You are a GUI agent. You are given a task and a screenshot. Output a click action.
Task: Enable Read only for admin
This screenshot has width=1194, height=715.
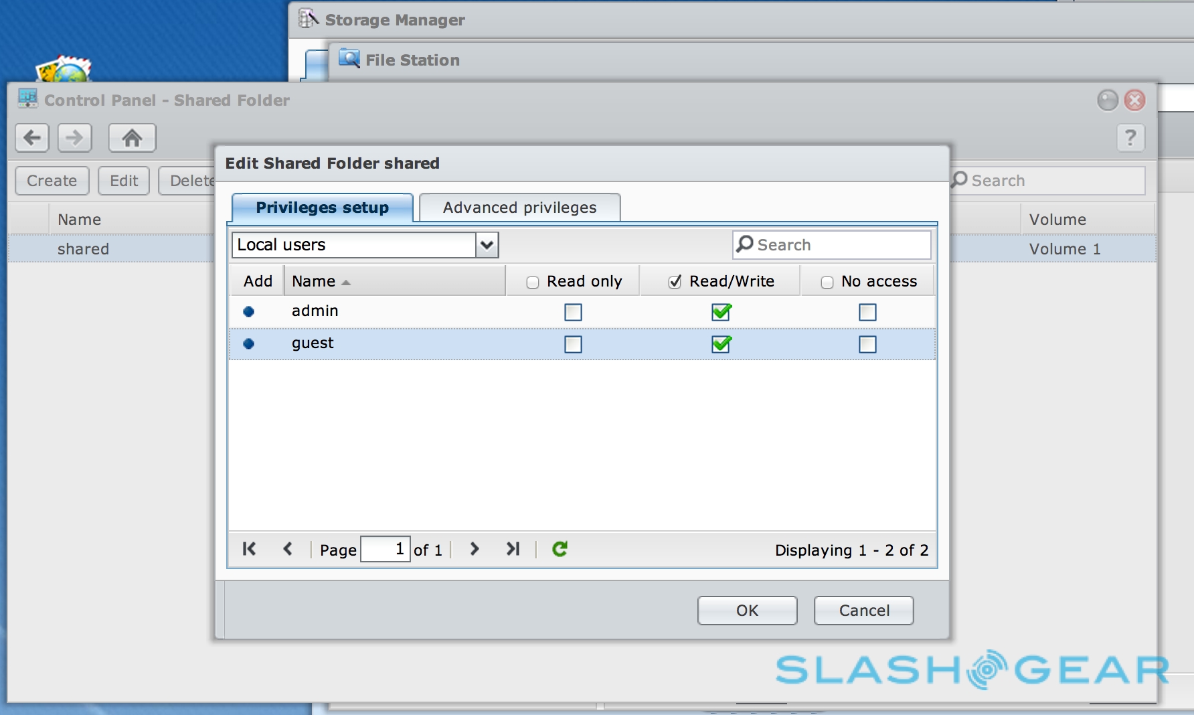(574, 312)
